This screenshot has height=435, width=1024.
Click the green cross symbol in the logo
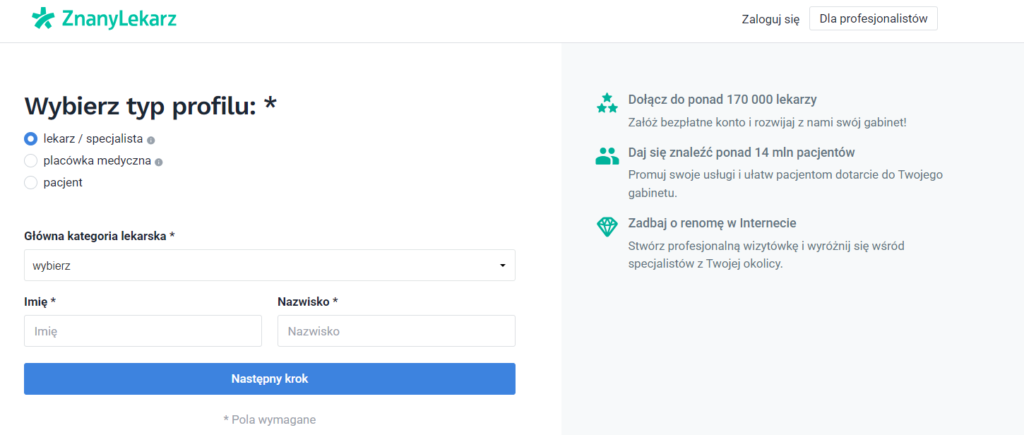[44, 18]
